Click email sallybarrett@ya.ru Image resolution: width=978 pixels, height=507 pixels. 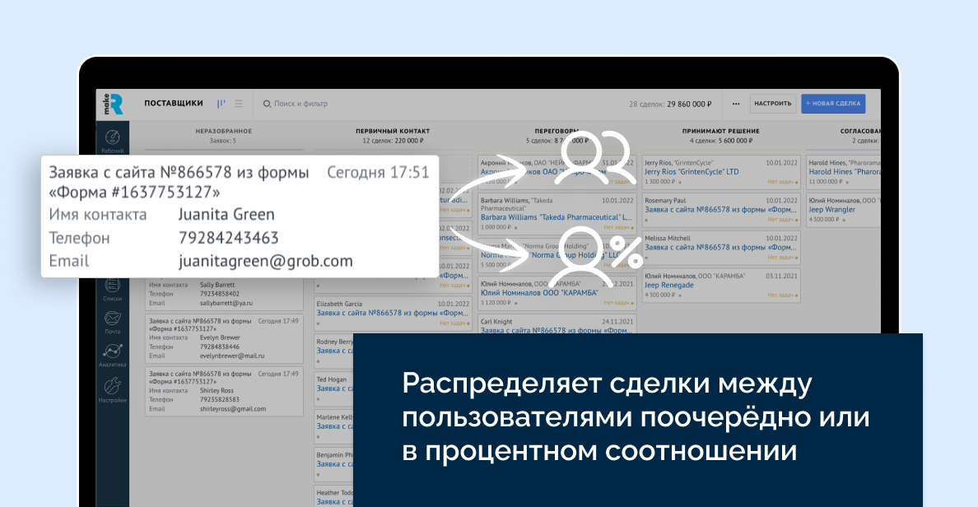tap(226, 303)
